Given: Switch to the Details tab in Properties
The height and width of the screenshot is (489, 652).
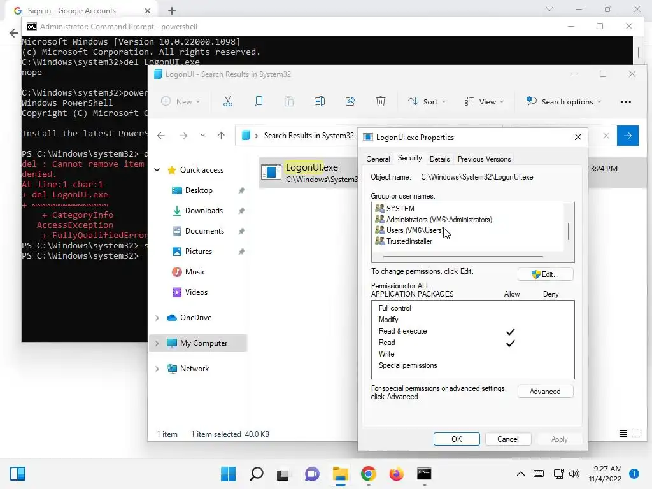Looking at the screenshot, I should pyautogui.click(x=439, y=159).
